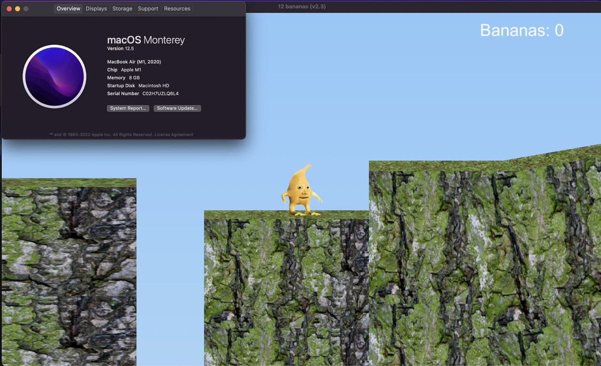Launch Software Update from the About window
The image size is (601, 366).
coord(177,108)
